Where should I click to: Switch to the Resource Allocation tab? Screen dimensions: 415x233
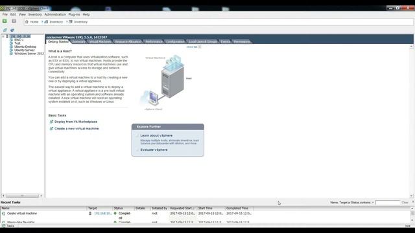(128, 41)
